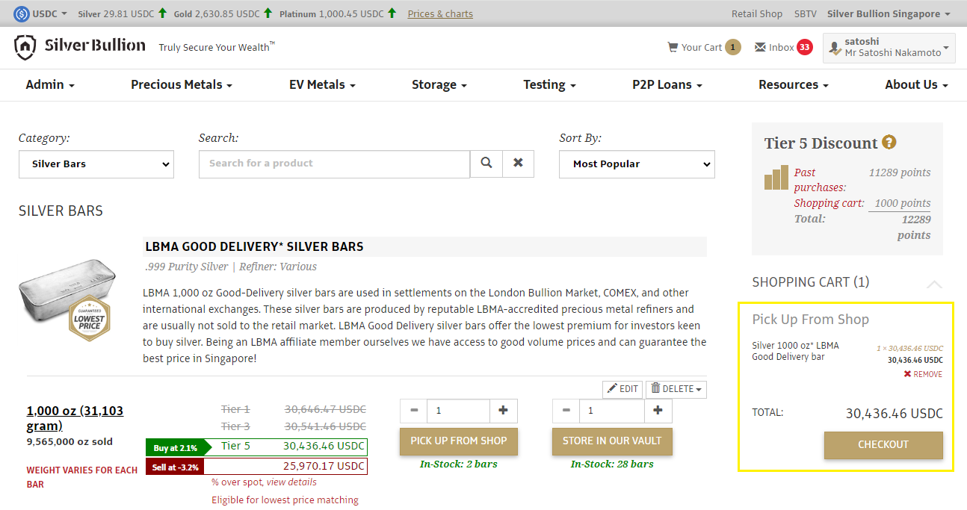Open the Testing menu
The width and height of the screenshot is (967, 510).
coord(549,85)
